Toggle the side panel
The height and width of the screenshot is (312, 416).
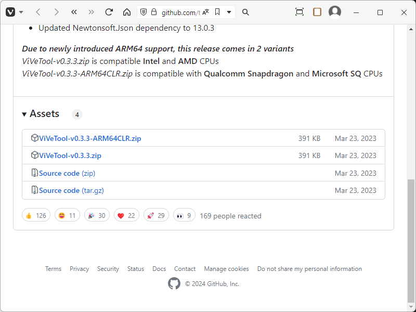[x=317, y=12]
